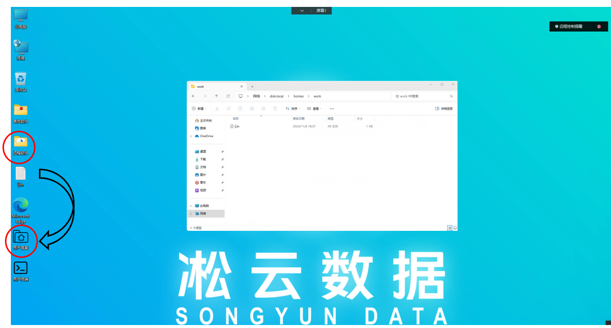This screenshot has height=328, width=611.
Task: Select the work tab in Explorer
Action: (212, 86)
